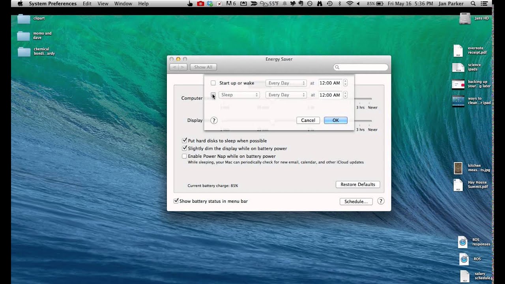The image size is (505, 284).
Task: Click Cancel in the schedule sheet
Action: (x=308, y=120)
